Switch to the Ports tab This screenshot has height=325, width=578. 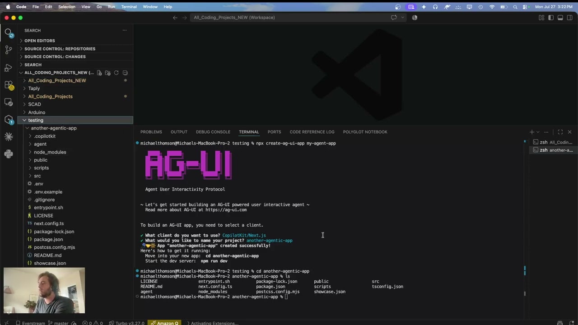(274, 132)
